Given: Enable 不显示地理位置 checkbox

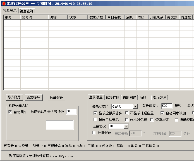Looking at the screenshot, I should click(x=127, y=113).
